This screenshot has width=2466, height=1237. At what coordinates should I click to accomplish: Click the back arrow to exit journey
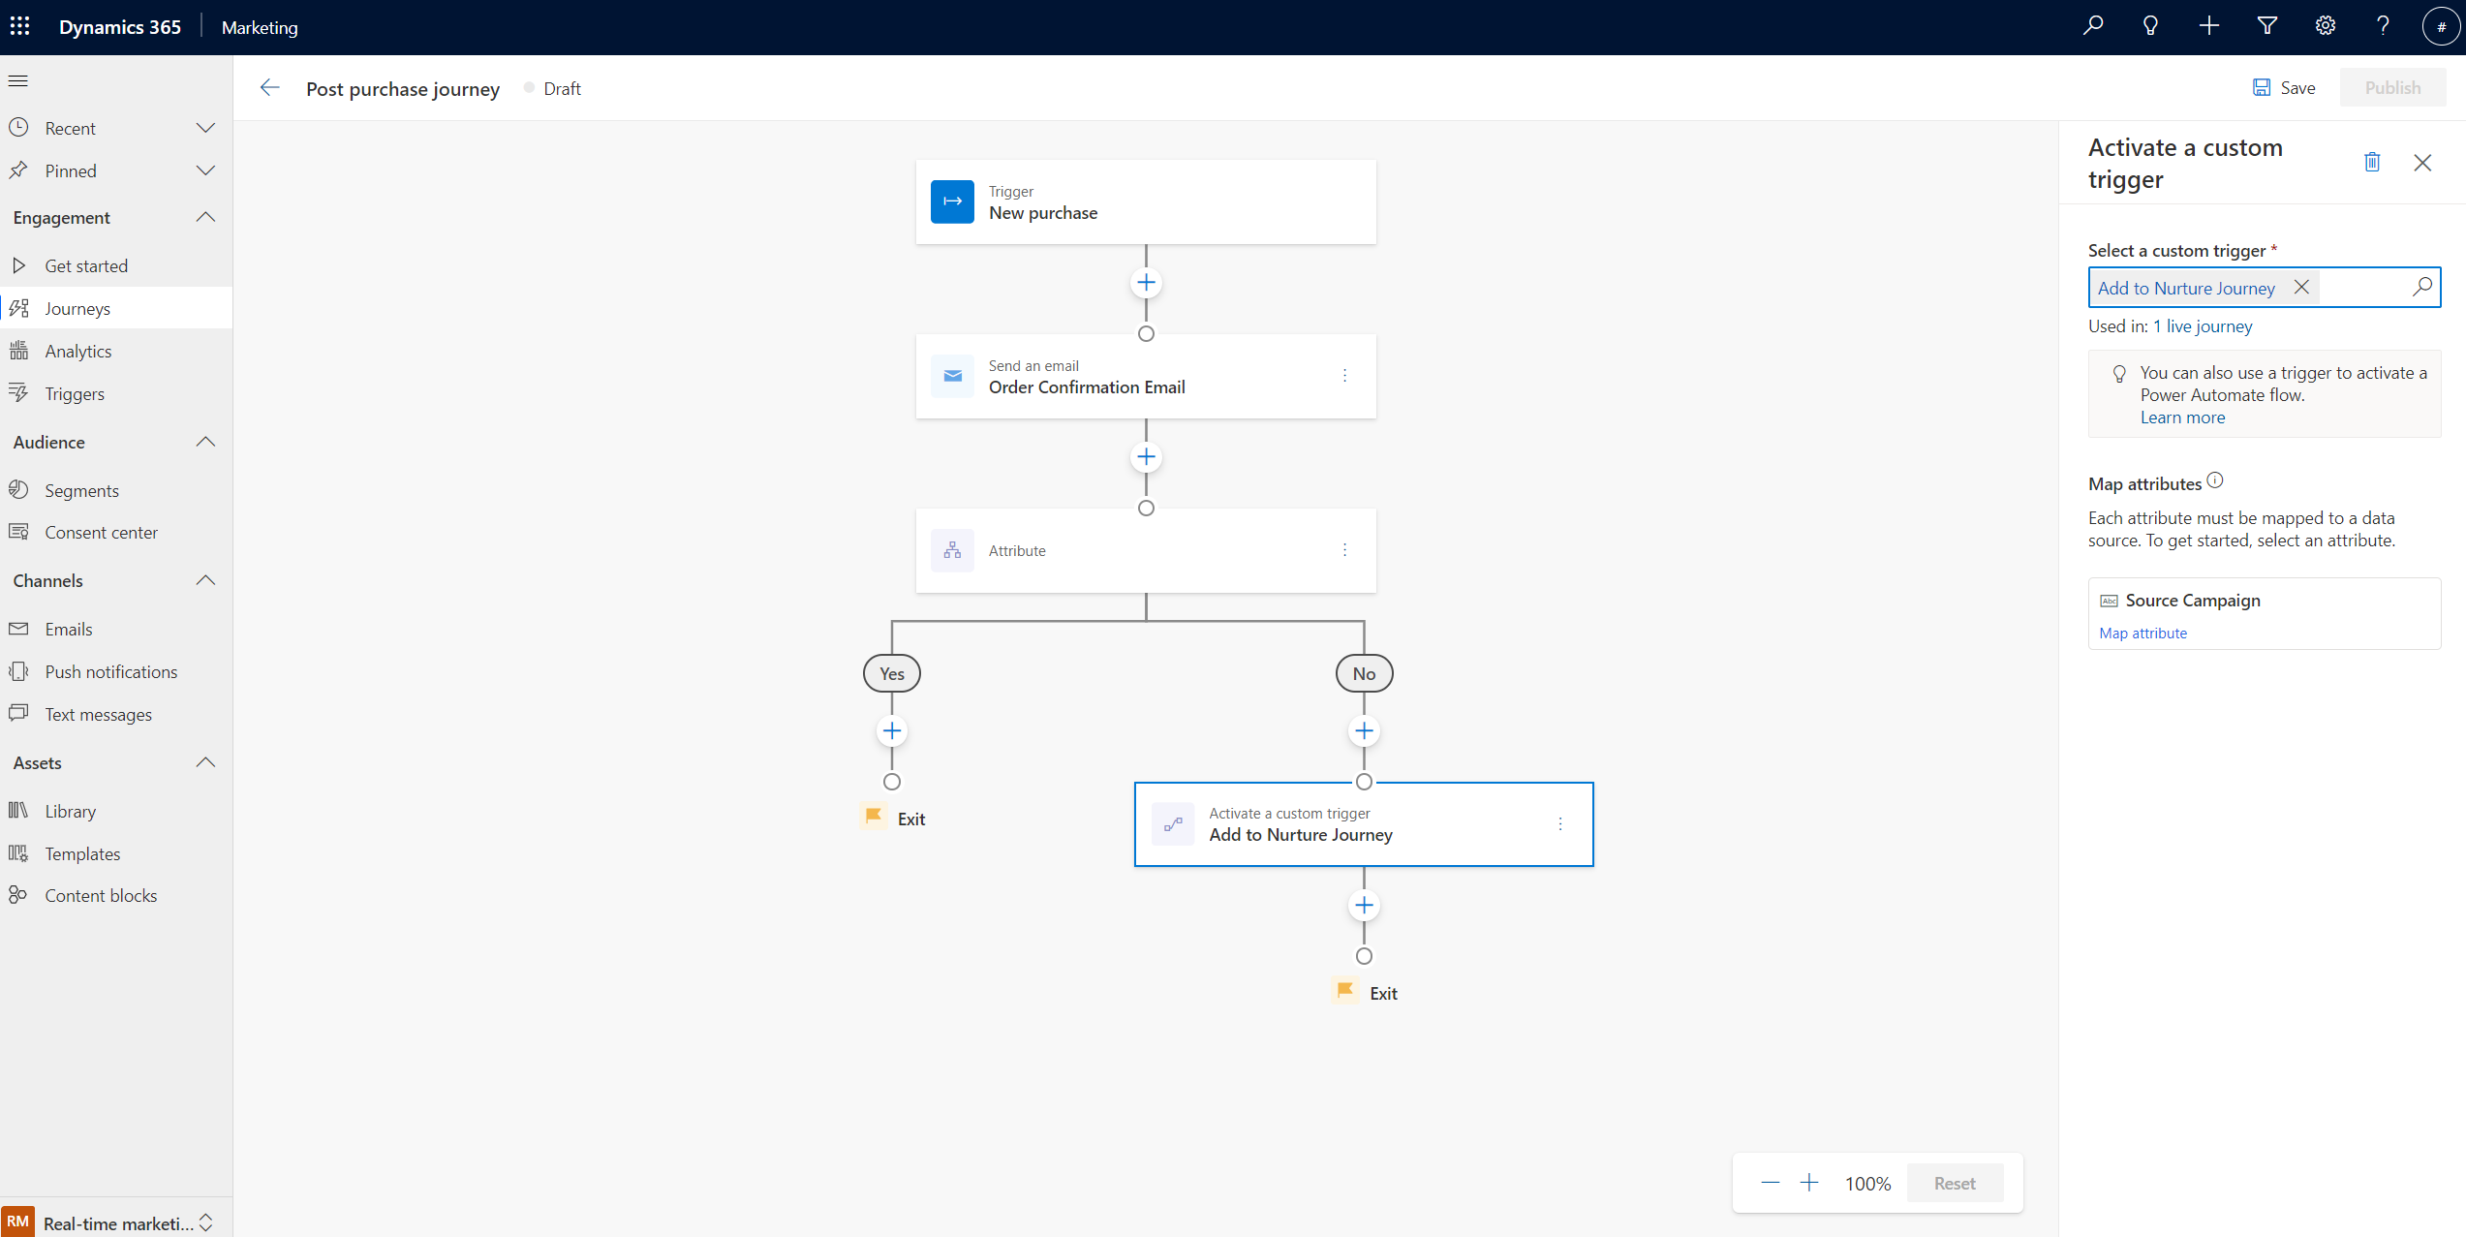pos(268,87)
